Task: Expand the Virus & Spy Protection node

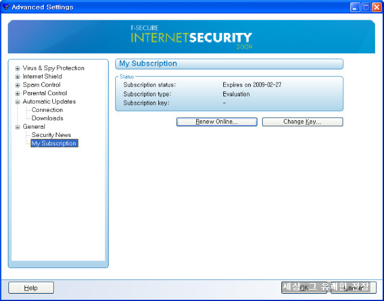Action: pyautogui.click(x=17, y=69)
